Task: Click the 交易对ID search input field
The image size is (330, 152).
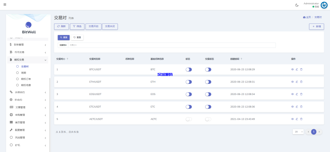Action: coord(171,45)
